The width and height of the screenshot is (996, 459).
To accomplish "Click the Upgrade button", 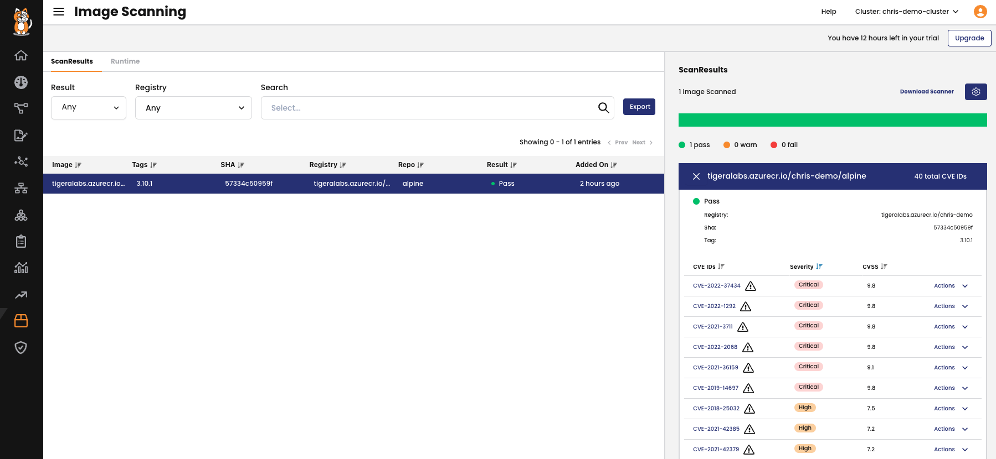I will (x=969, y=38).
